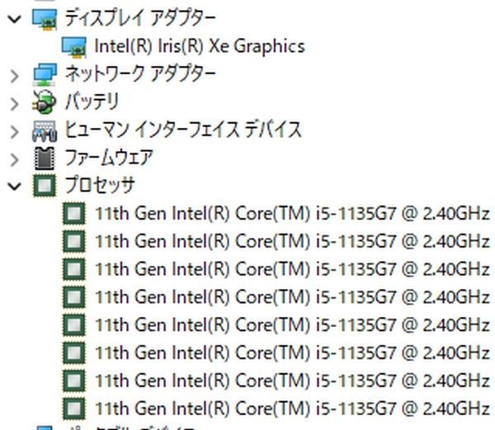This screenshot has width=495, height=430.
Task: Expand ヒューマン インターフェイス デバイス category
Action: click(x=15, y=132)
